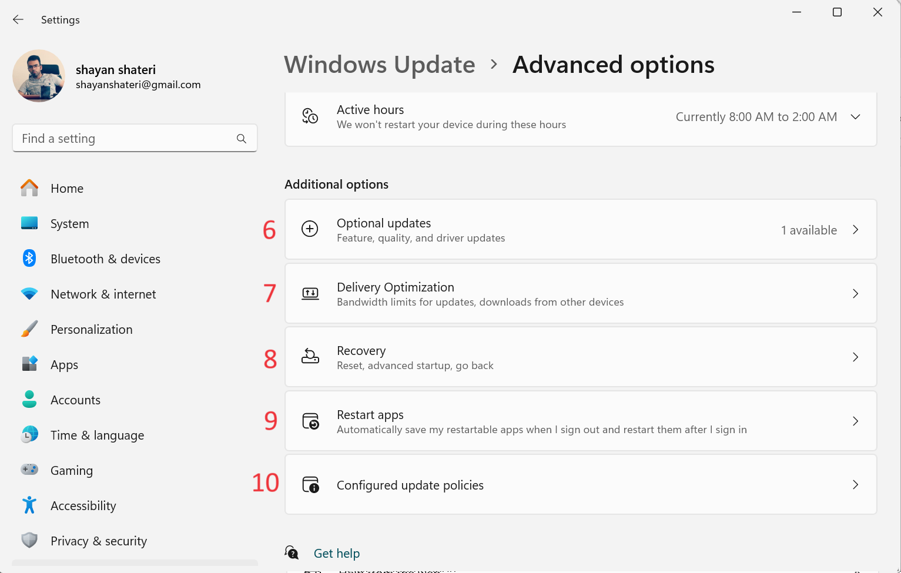The image size is (901, 573).
Task: Minimize the Settings window
Action: (x=797, y=12)
